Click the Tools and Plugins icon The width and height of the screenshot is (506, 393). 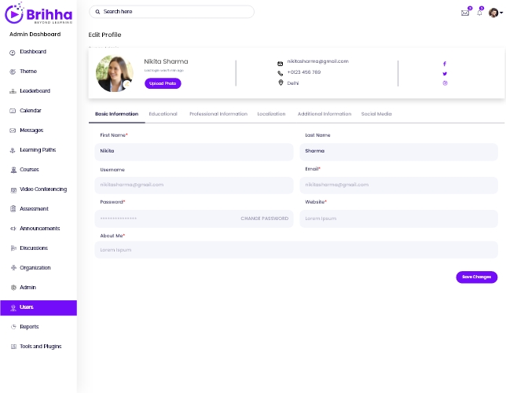tap(13, 347)
